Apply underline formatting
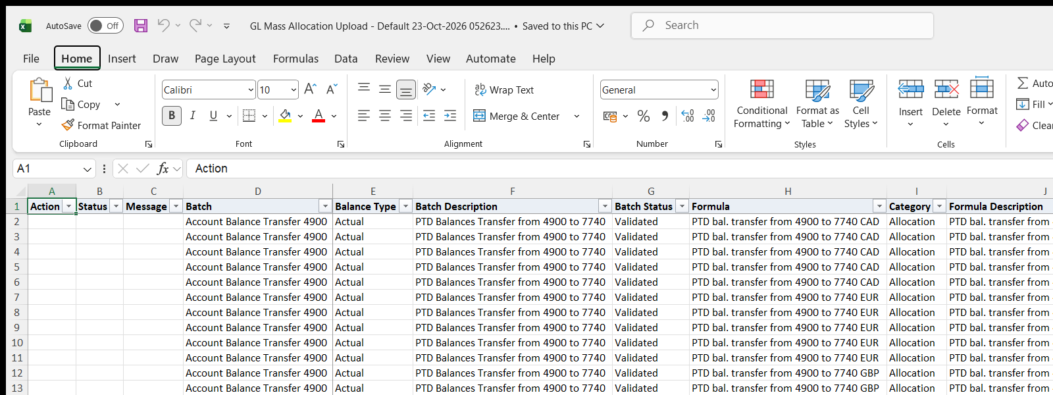This screenshot has height=395, width=1053. pos(213,116)
